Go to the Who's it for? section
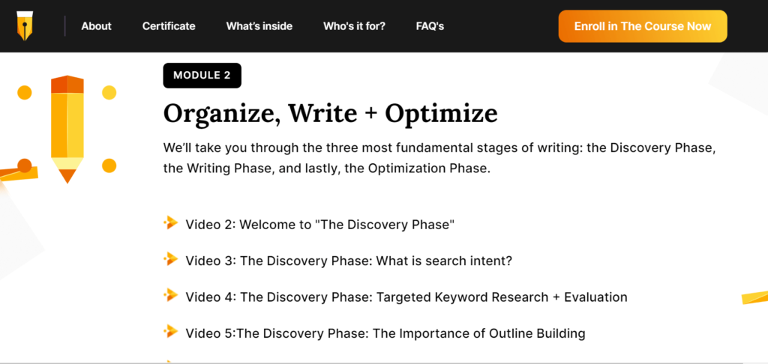This screenshot has height=364, width=768. [x=354, y=26]
